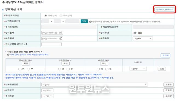This screenshot has height=101, width=178.
Task: Click the 조회 button
Action: [162, 69]
